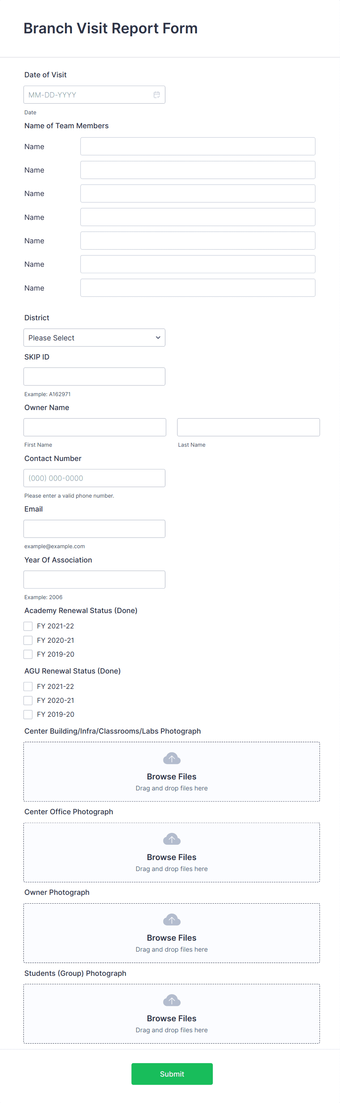The image size is (340, 1103).
Task: Click upload cloud icon for Center Office Photograph
Action: click(172, 839)
